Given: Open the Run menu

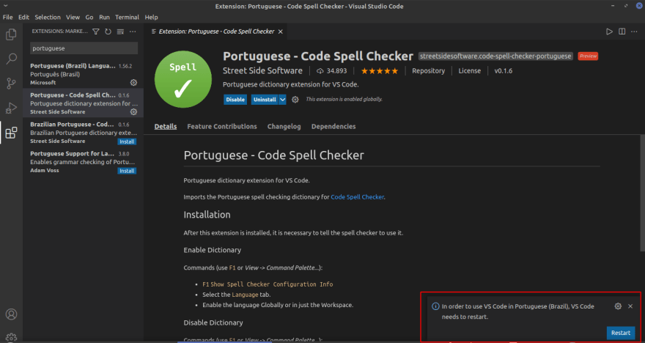Looking at the screenshot, I should pos(105,18).
